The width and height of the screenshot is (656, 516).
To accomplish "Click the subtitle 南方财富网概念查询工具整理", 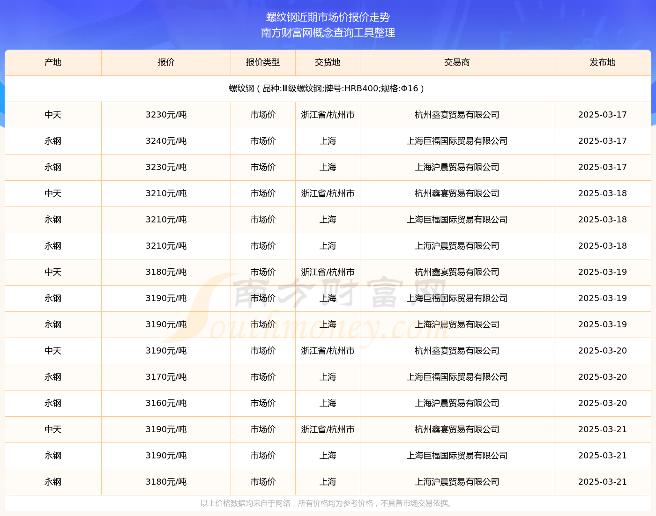I will pos(328,33).
